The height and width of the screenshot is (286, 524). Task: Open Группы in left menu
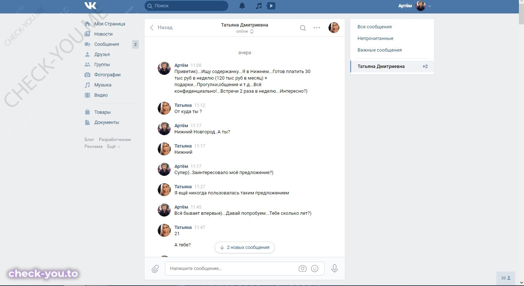(102, 65)
